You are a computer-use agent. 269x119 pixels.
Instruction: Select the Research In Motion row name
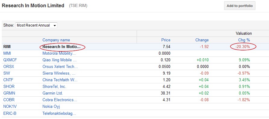62,47
